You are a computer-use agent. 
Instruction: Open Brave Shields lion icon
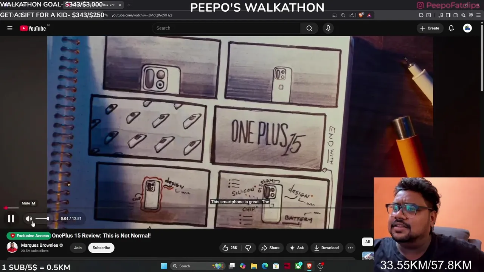[361, 15]
